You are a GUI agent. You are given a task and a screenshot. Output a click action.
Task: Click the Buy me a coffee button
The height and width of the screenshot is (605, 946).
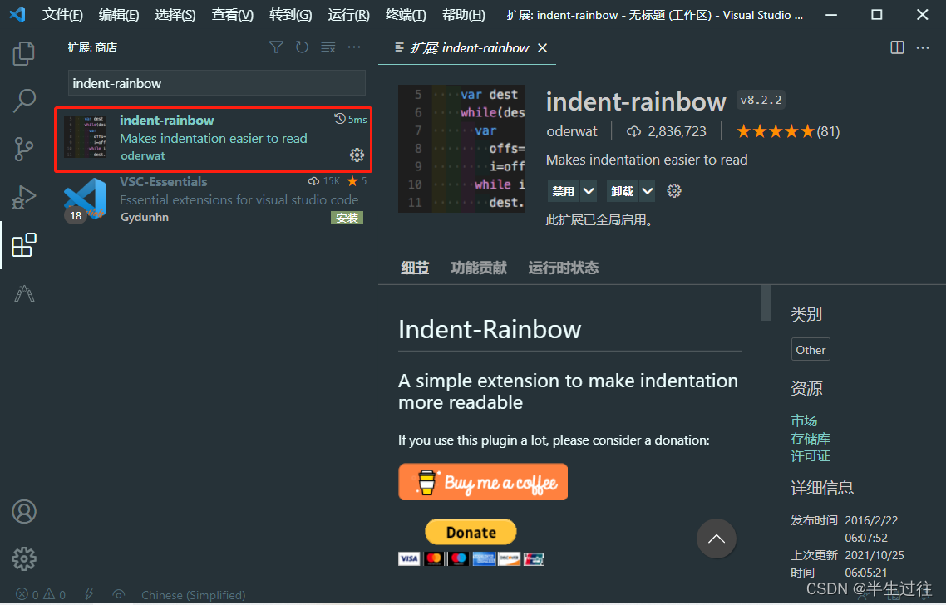483,482
